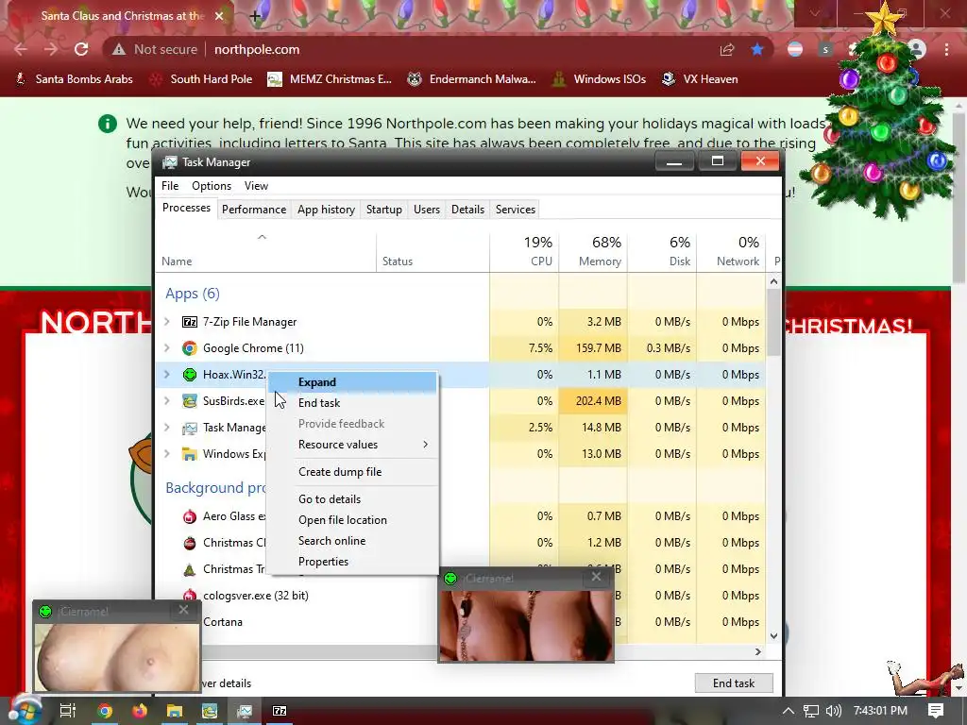Expand the Google Chrome (11) process group

pyautogui.click(x=166, y=348)
